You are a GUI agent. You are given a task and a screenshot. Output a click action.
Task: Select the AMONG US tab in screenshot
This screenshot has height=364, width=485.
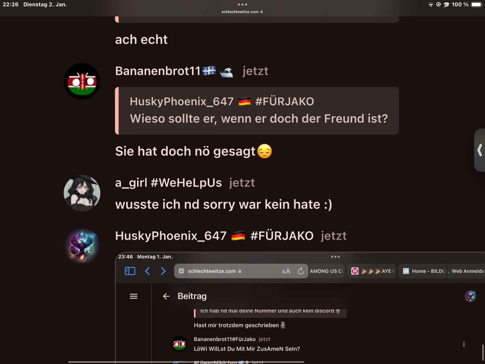coord(326,271)
